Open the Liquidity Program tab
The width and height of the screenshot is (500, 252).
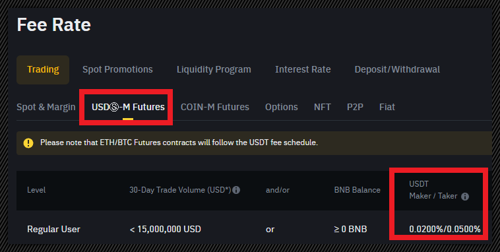214,69
